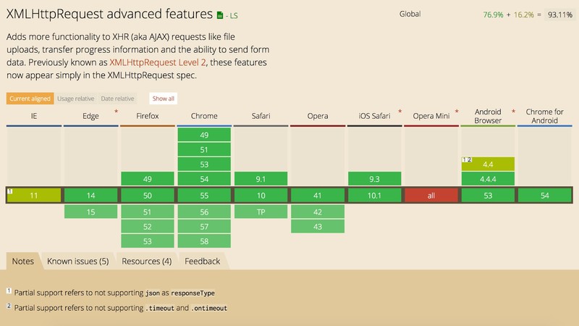Click the Opera 42 cell
This screenshot has height=326, width=579.
(x=318, y=212)
